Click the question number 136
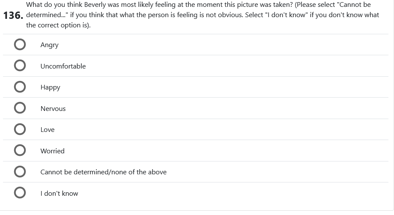 point(12,16)
